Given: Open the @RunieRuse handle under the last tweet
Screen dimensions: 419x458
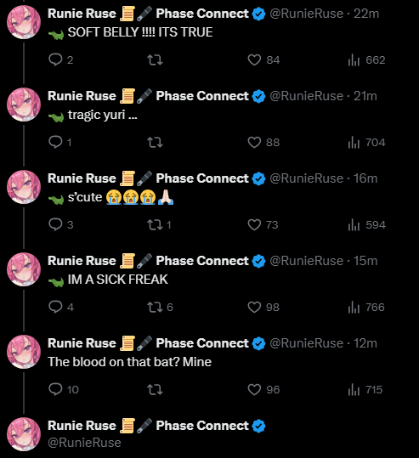Looking at the screenshot, I should (x=84, y=443).
